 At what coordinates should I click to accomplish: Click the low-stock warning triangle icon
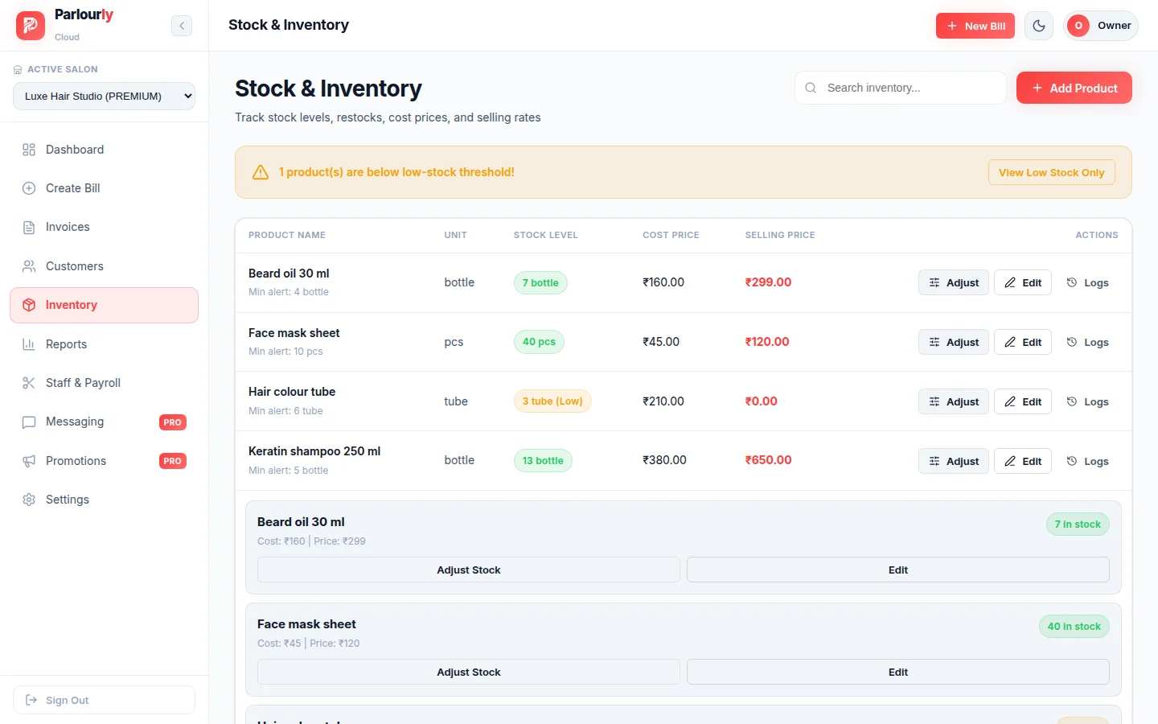261,172
